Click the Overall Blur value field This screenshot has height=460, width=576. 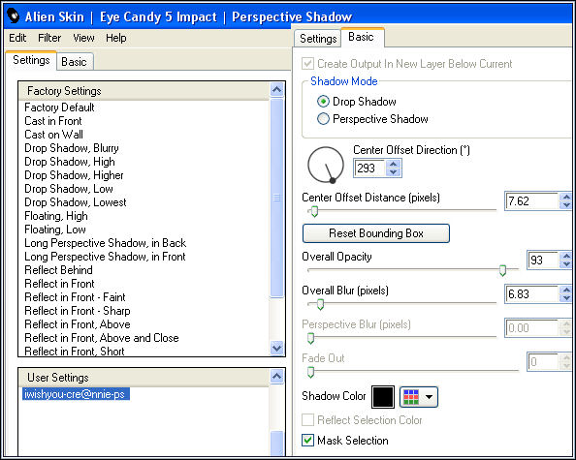coord(532,294)
